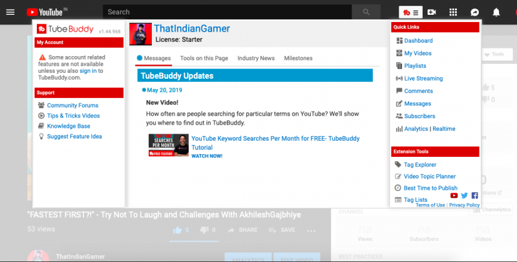The height and width of the screenshot is (262, 517).
Task: Select the Milestones tab
Action: pos(298,58)
